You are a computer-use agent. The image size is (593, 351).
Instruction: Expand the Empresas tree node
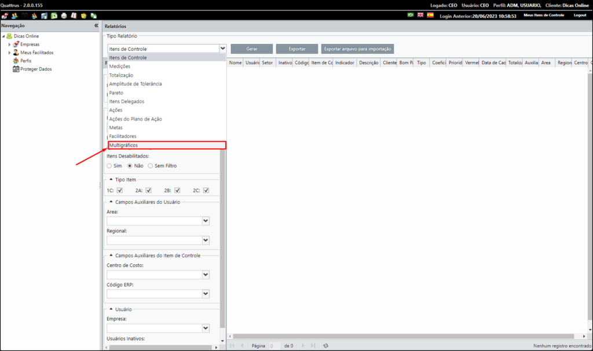[9, 44]
